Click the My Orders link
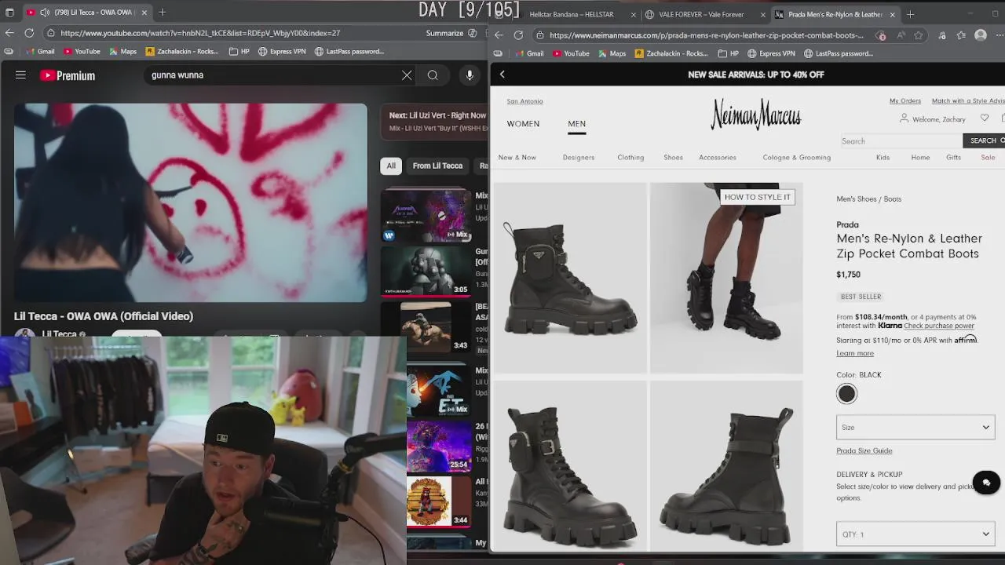1005x565 pixels. click(905, 101)
